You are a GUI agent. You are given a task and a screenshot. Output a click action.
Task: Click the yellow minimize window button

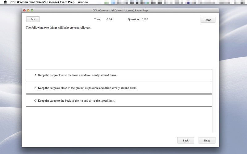(28, 10)
